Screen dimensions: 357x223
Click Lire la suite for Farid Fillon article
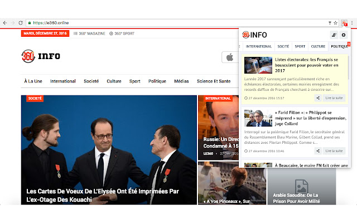click(x=334, y=151)
